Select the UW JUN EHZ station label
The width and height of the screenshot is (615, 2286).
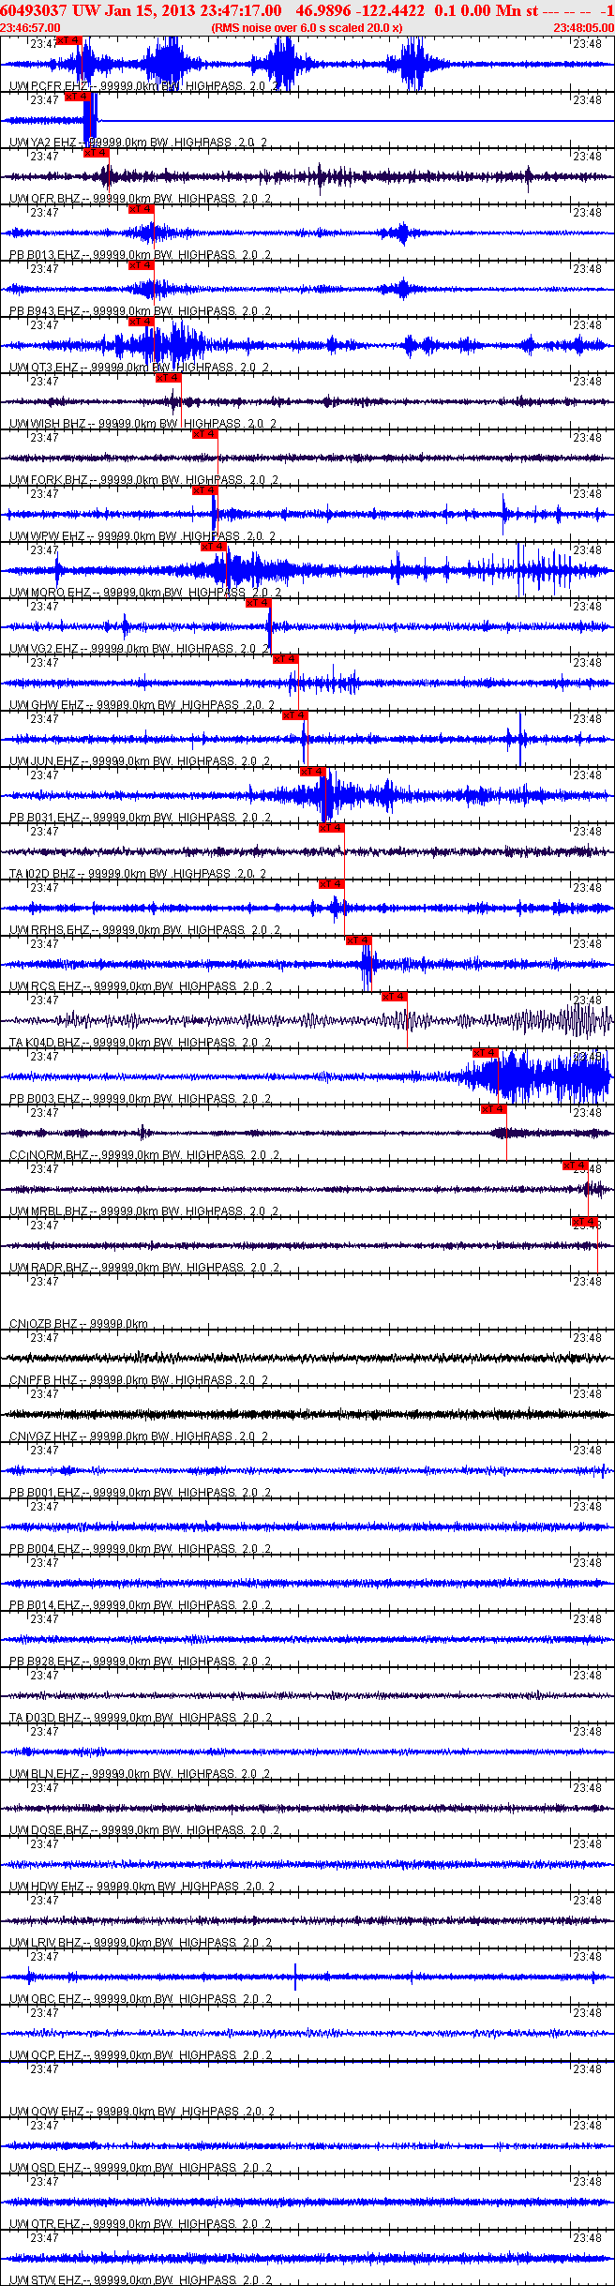[x=45, y=761]
